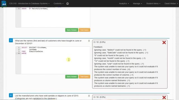Open David Weber user menu
This screenshot has width=179, height=100.
[x=171, y=4]
